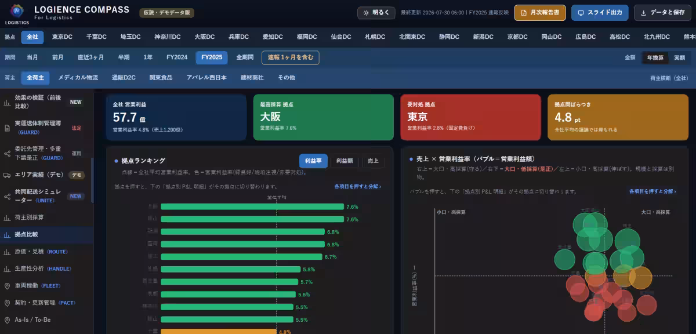This screenshot has width=696, height=334.
Task: Click the green bar showing 5.7%
Action: pos(230,281)
